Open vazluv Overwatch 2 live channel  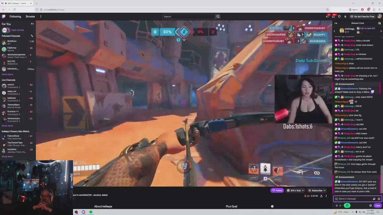(x=18, y=86)
